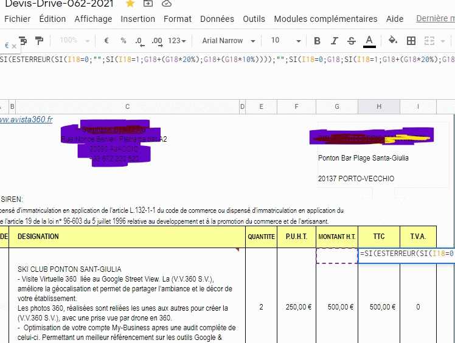The height and width of the screenshot is (343, 455).
Task: Open the Dernière modification history link
Action: tap(436, 18)
